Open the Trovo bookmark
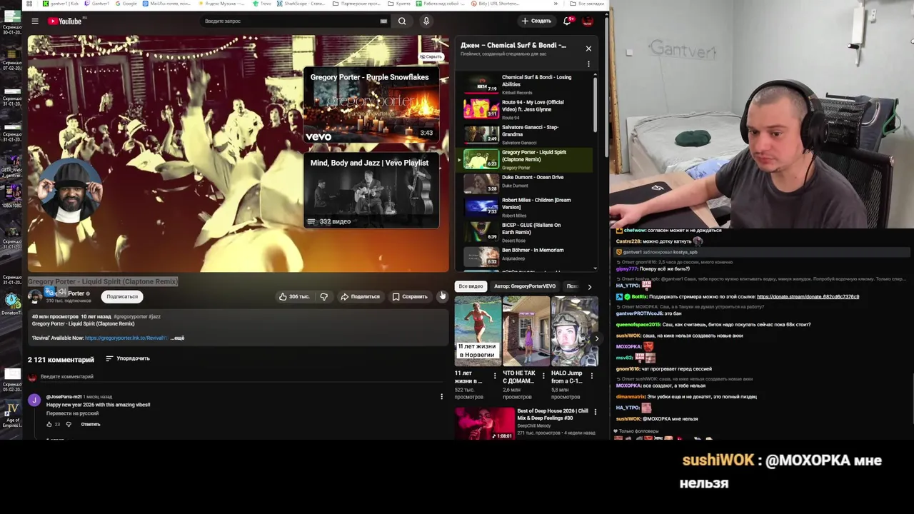The image size is (914, 514). click(x=262, y=4)
